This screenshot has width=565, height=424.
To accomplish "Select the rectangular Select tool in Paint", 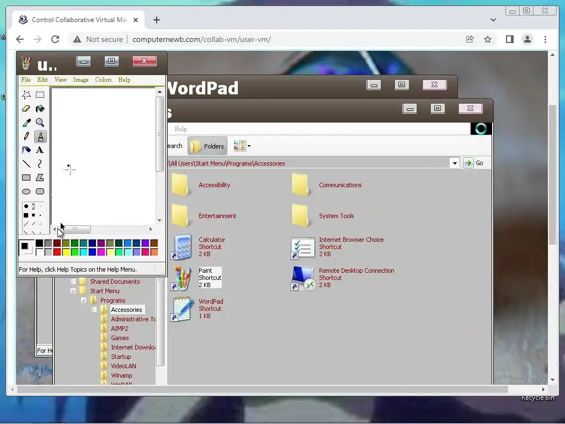I will pos(40,95).
